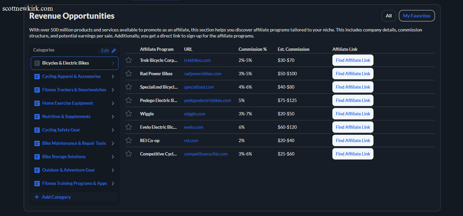Click the Est. Commission column header

294,49
